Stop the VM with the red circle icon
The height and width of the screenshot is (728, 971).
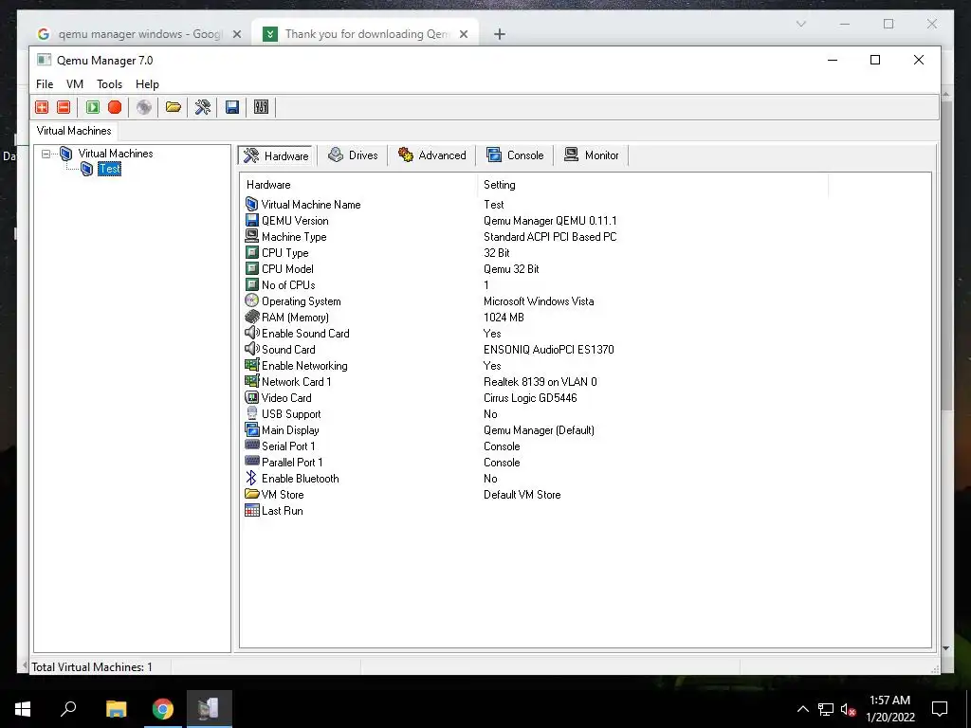coord(115,107)
